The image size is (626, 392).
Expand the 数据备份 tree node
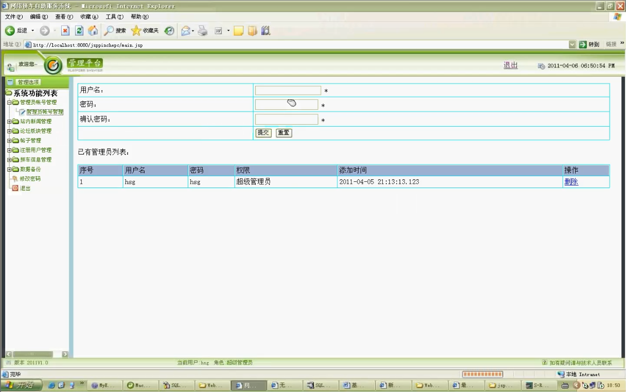(9, 169)
